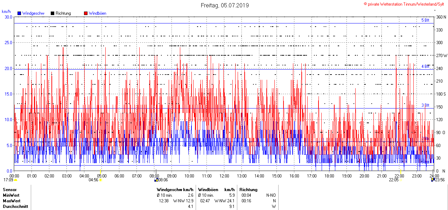Image resolution: width=448 pixels, height=210 pixels.
Task: Click the 09:00 time axis label
Action: tap(172, 176)
